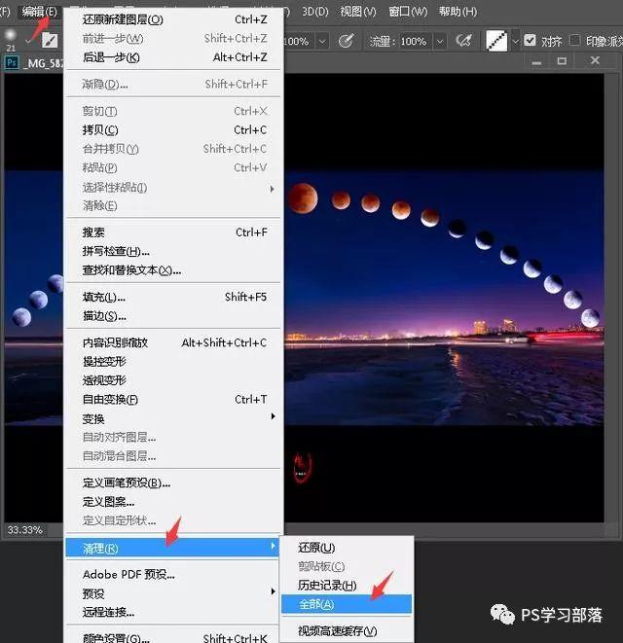The width and height of the screenshot is (623, 643).
Task: Expand the pattern picker dropdown arrow
Action: coord(515,41)
